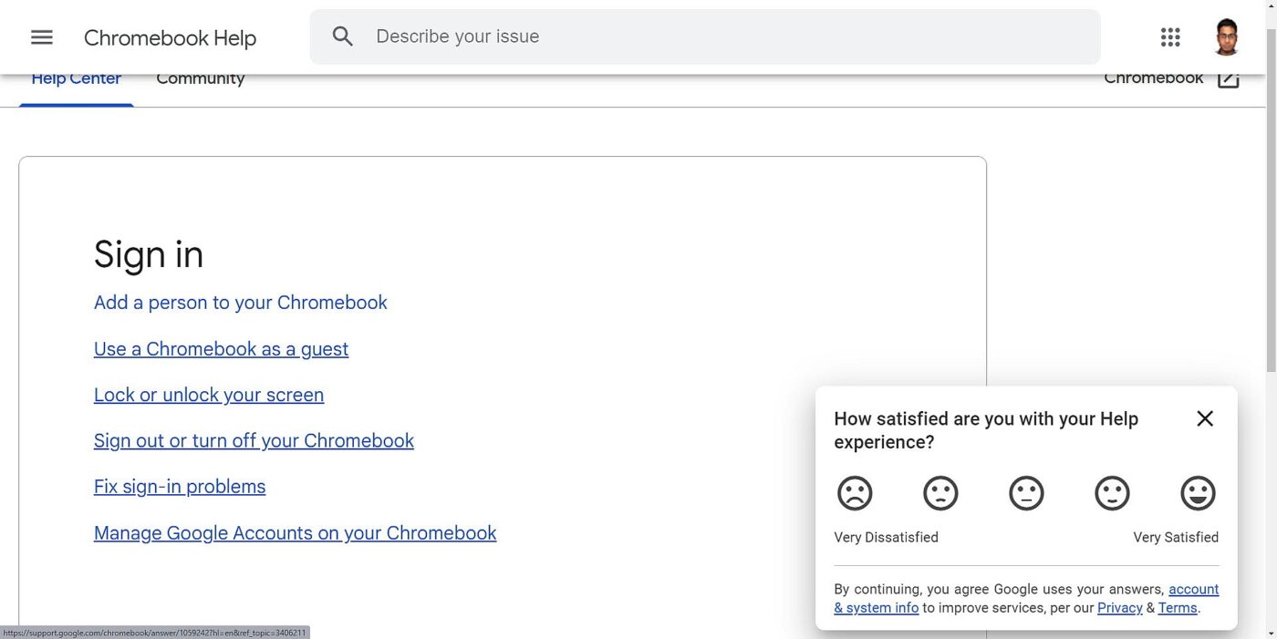Select the very satisfied grinning face

coord(1198,493)
